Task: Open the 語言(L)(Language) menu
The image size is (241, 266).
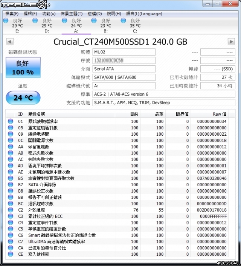Action: (144, 14)
